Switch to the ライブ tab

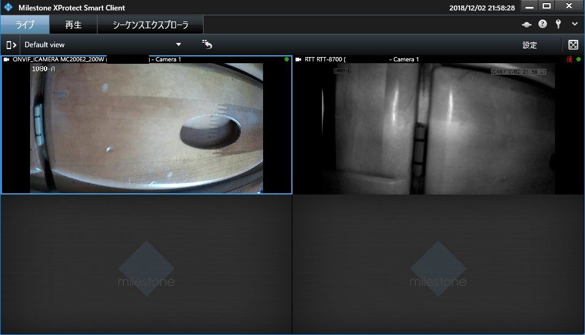[25, 25]
